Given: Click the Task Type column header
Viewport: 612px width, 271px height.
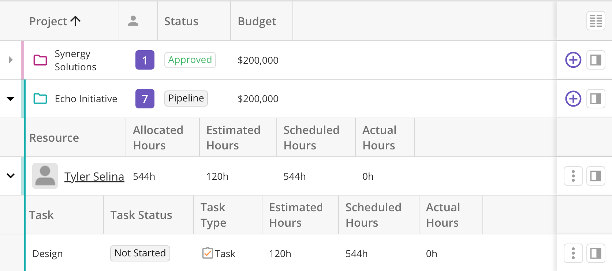Looking at the screenshot, I should click(x=213, y=215).
